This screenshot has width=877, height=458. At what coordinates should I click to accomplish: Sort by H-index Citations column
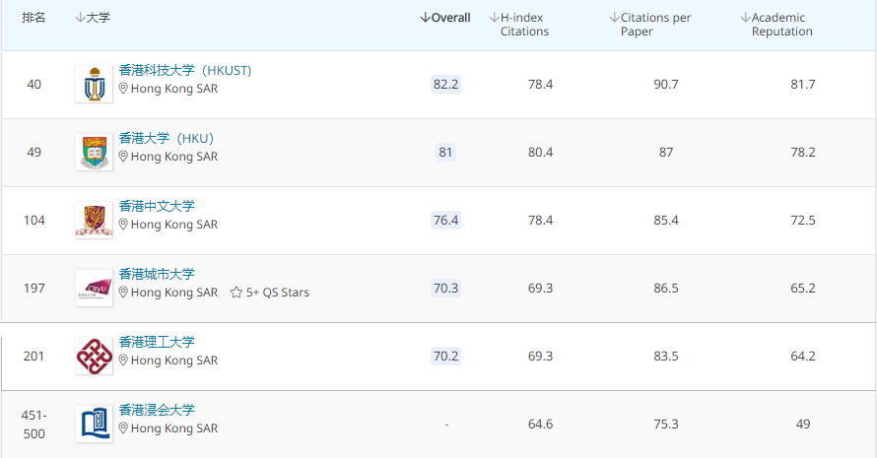(x=521, y=25)
